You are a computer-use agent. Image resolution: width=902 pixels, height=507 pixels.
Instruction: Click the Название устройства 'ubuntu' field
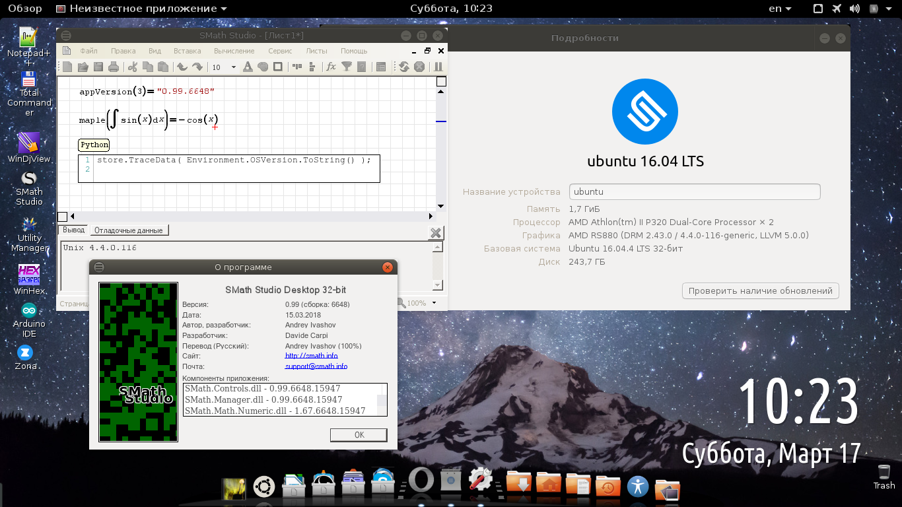tap(694, 192)
